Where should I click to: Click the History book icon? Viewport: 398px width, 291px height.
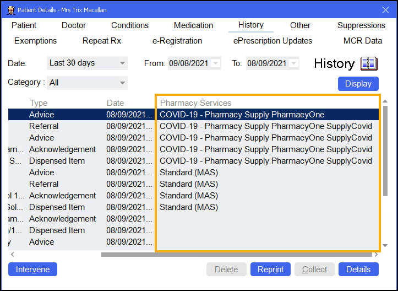(369, 63)
